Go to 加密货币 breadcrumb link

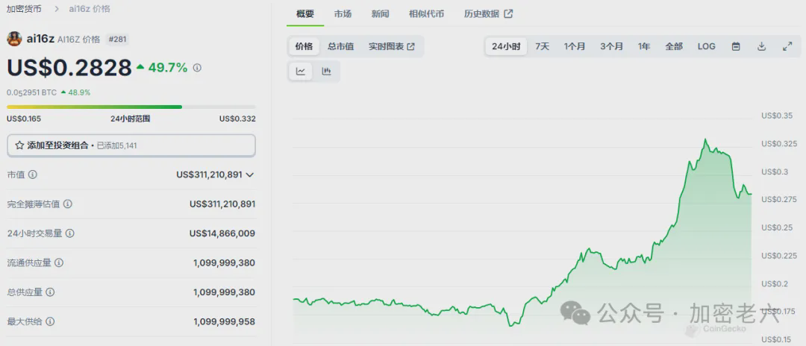coord(24,9)
